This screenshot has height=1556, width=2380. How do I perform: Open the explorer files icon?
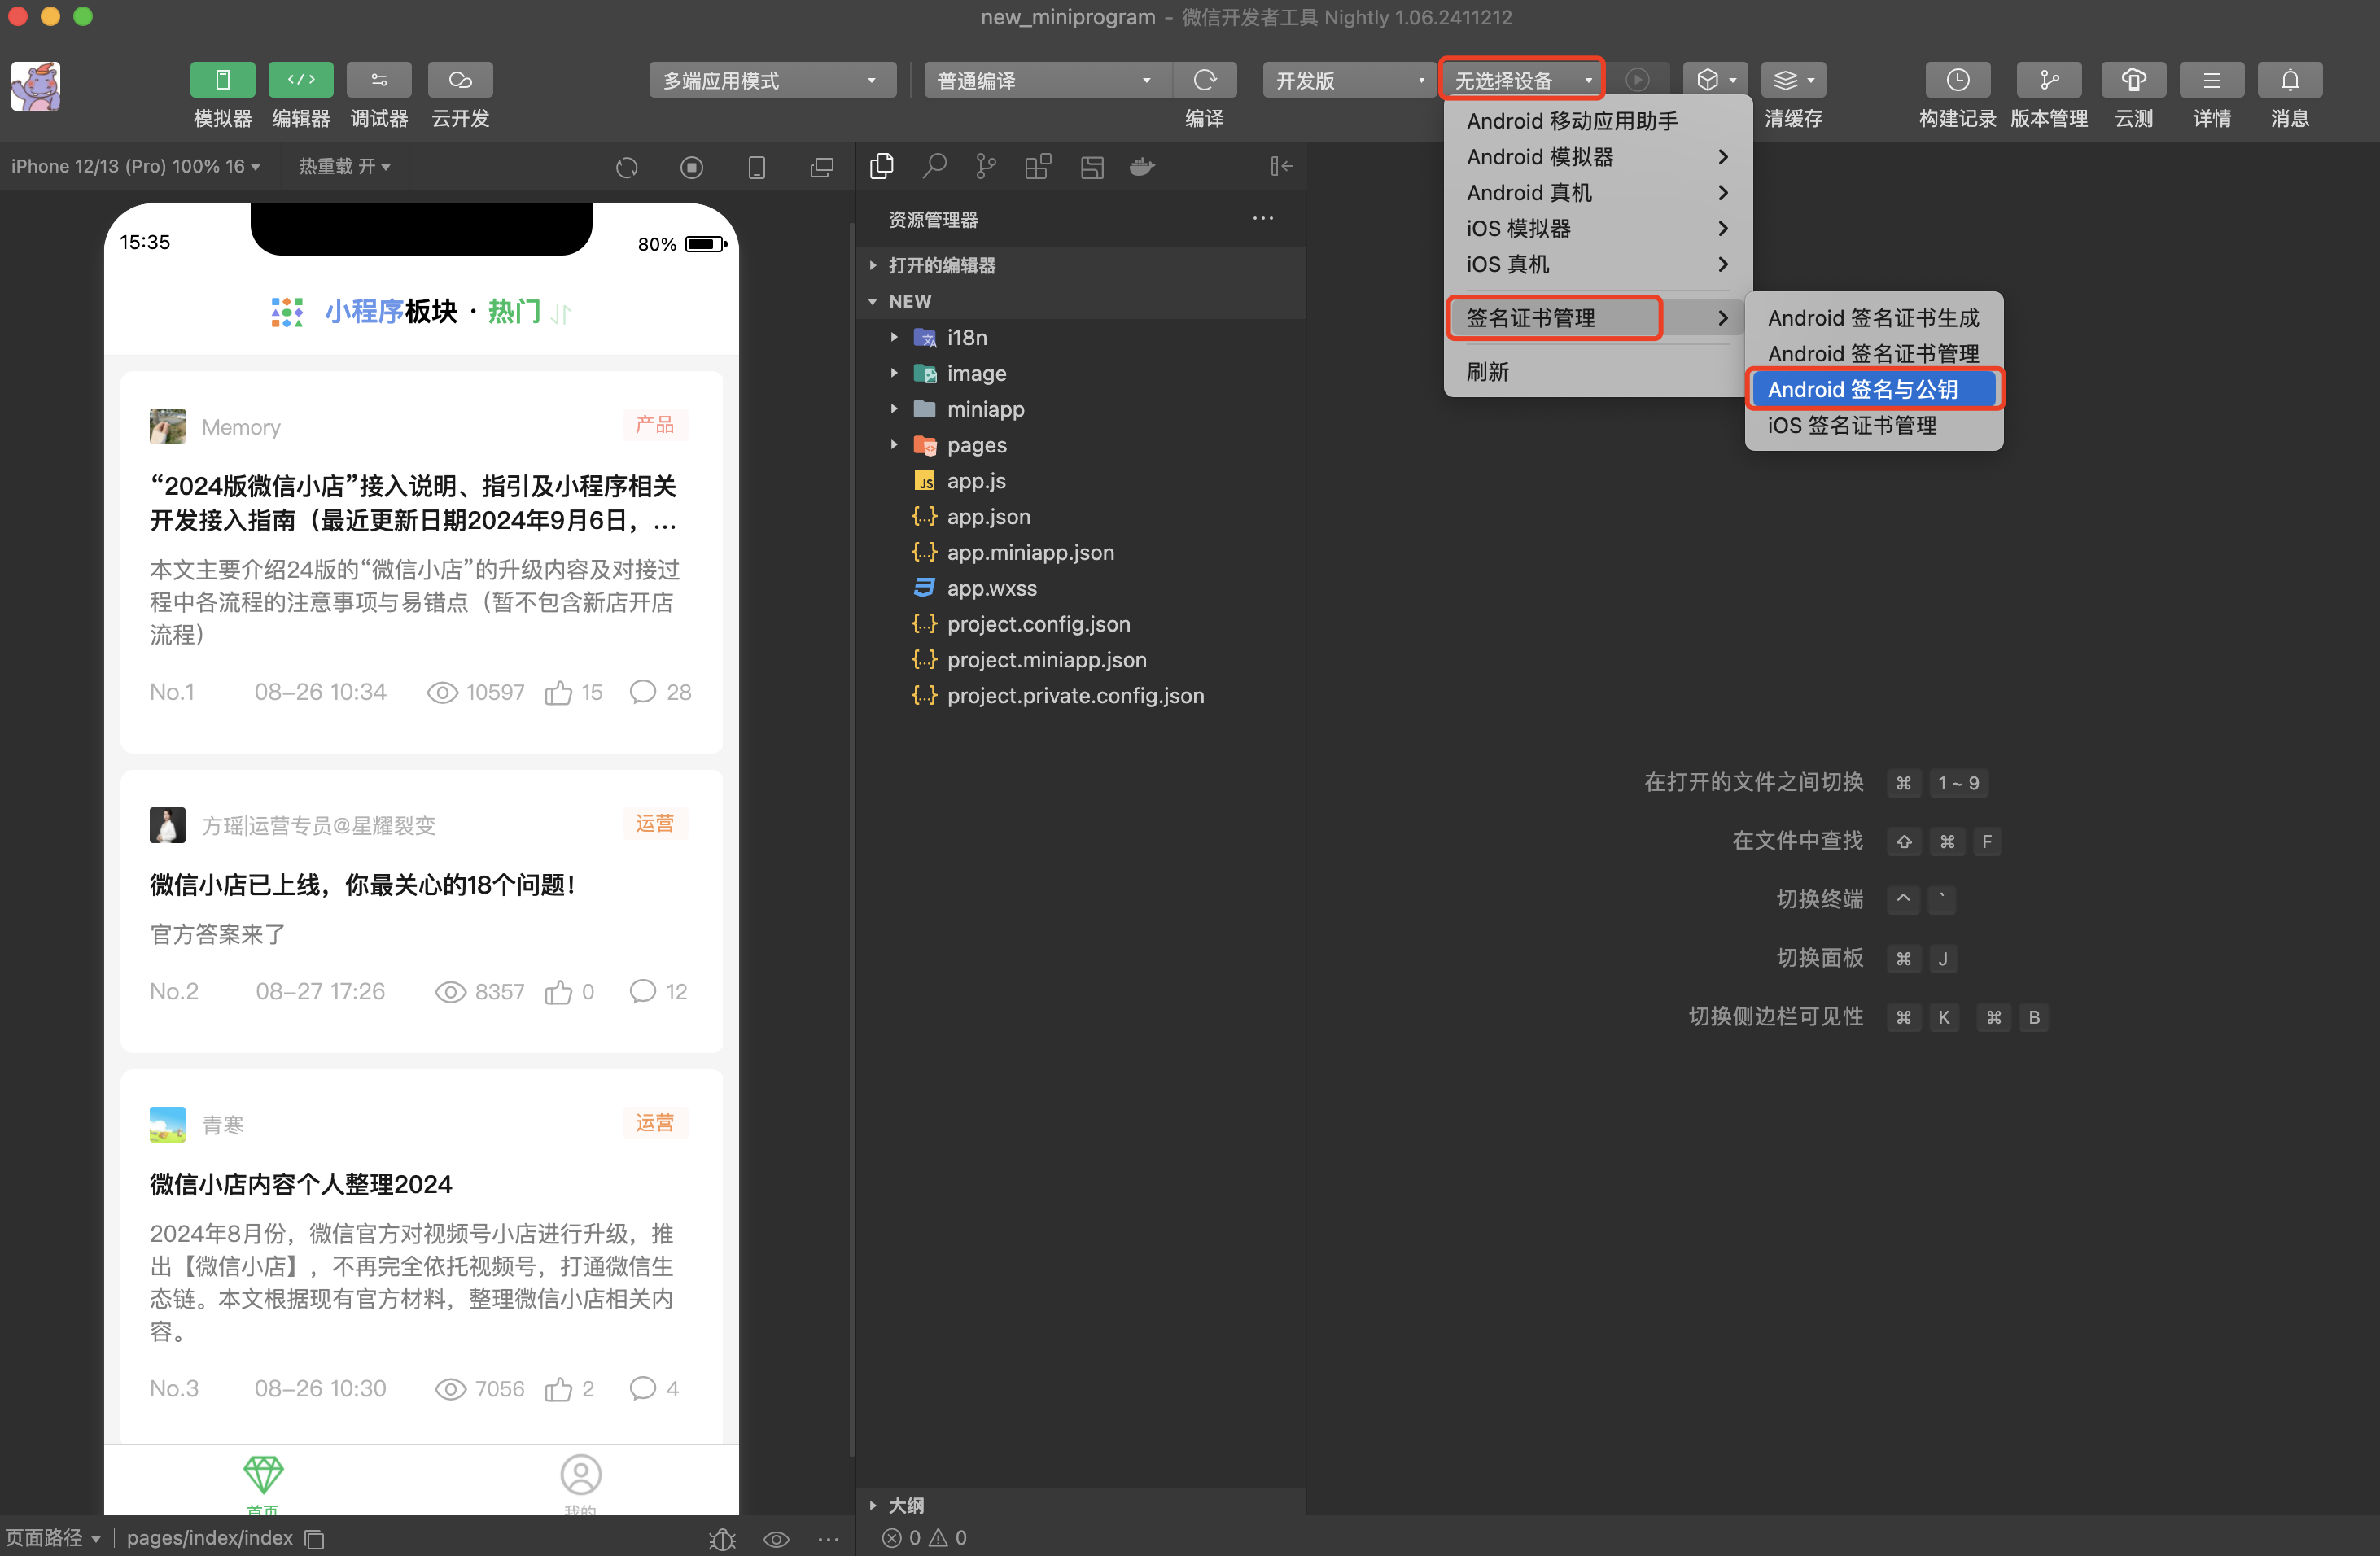pos(882,166)
